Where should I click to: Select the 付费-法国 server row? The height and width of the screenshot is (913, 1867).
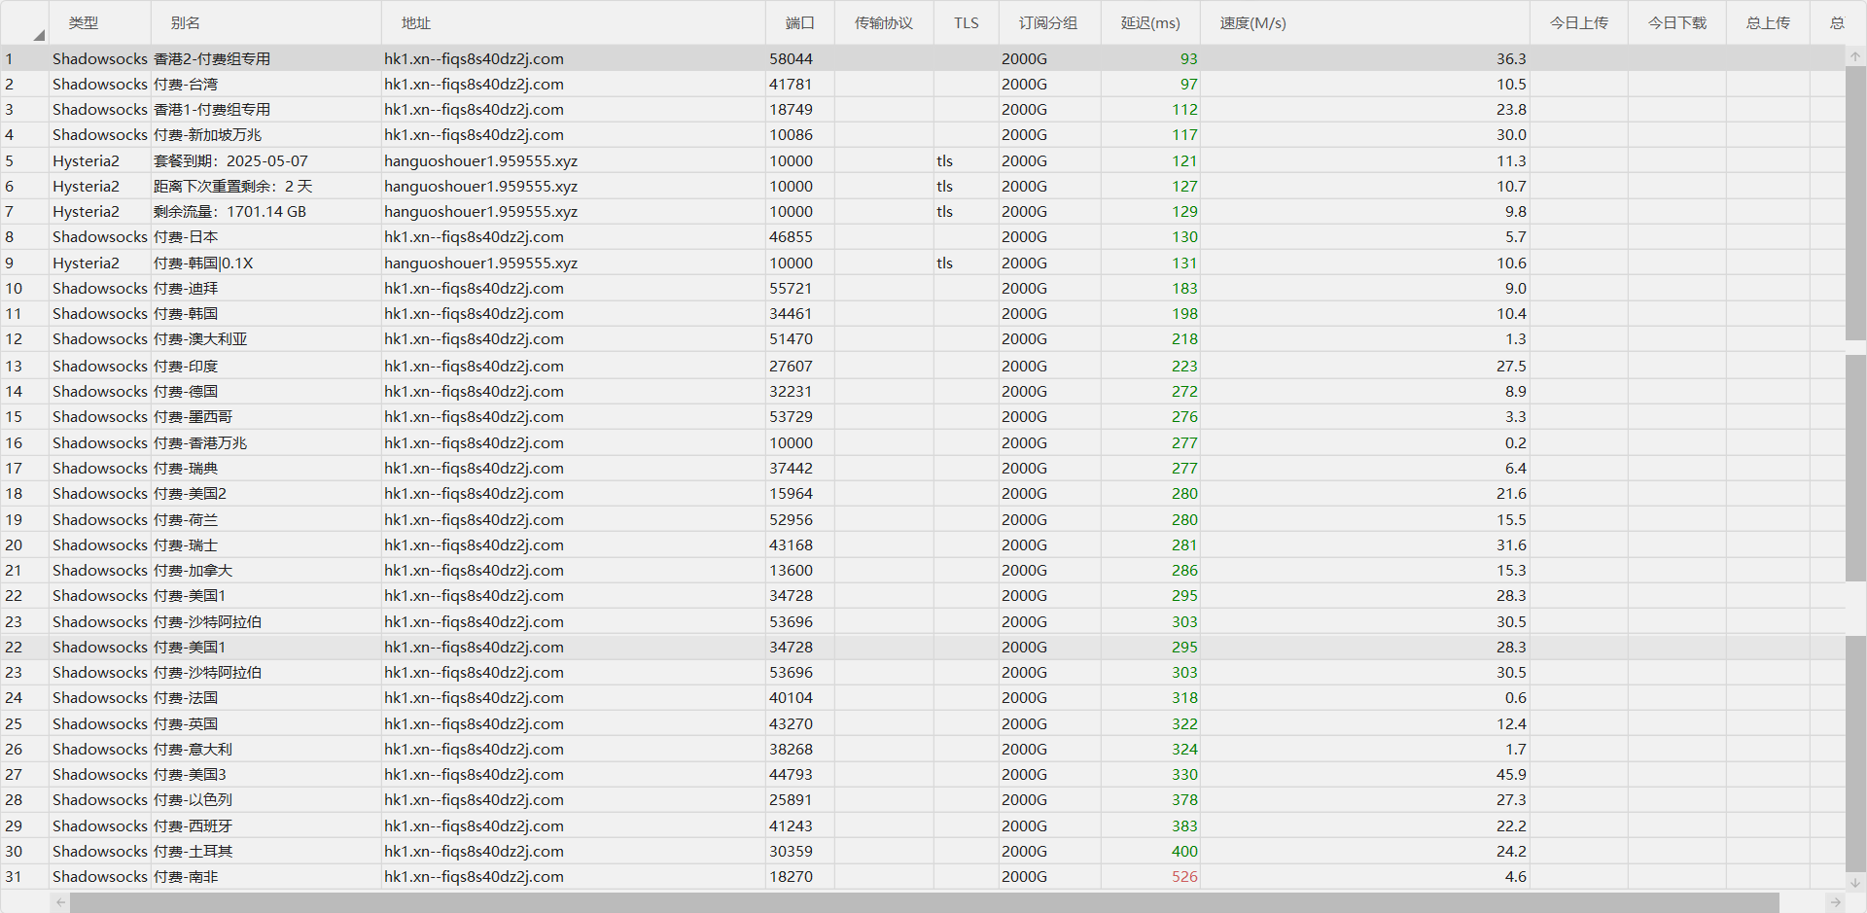[922, 697]
